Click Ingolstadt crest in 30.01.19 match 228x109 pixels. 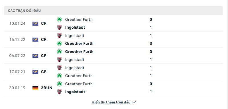point(59,92)
